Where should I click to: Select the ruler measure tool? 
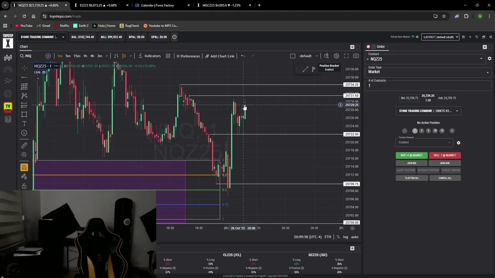point(24,145)
